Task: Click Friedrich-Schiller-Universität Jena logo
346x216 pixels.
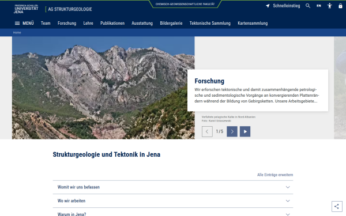Action: (x=27, y=9)
